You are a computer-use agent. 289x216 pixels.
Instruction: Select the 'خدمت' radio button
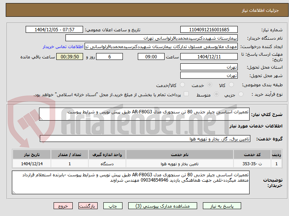pos(209,85)
